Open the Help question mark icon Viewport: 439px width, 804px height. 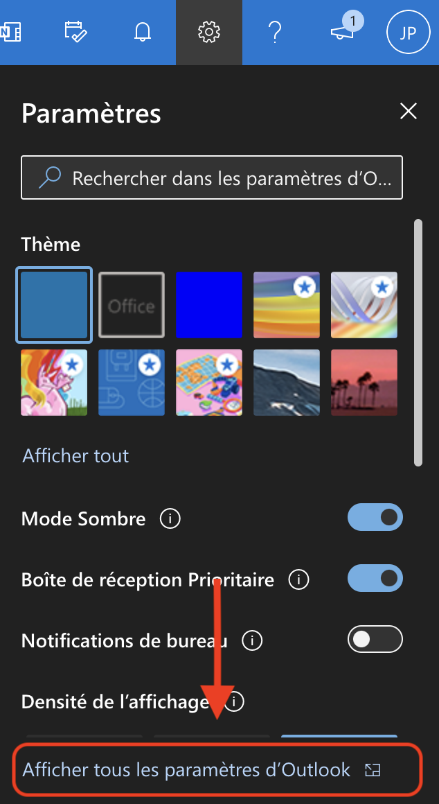tap(275, 32)
